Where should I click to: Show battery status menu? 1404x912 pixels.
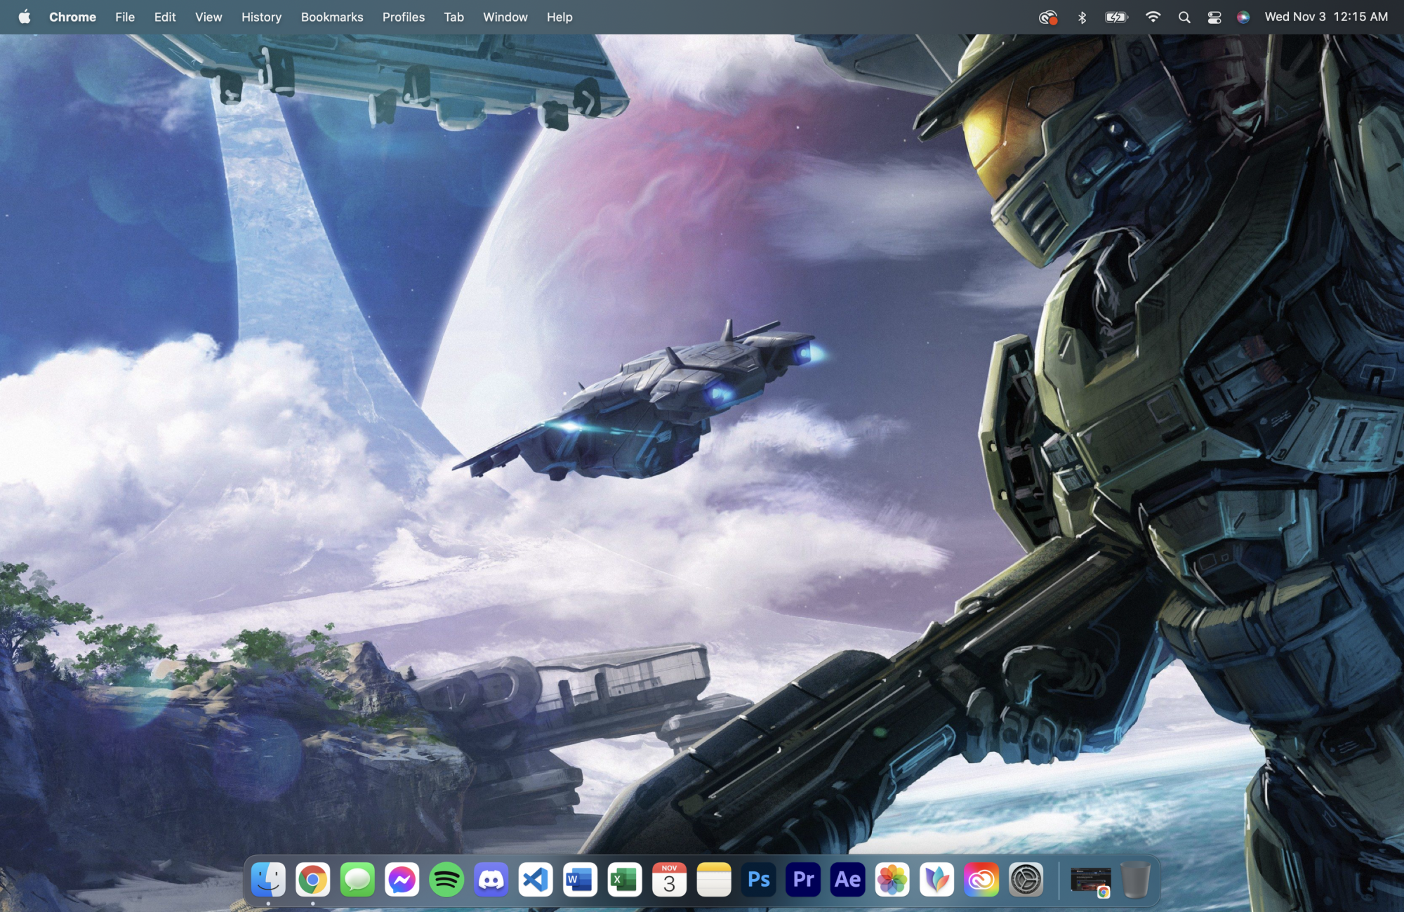[x=1116, y=18]
